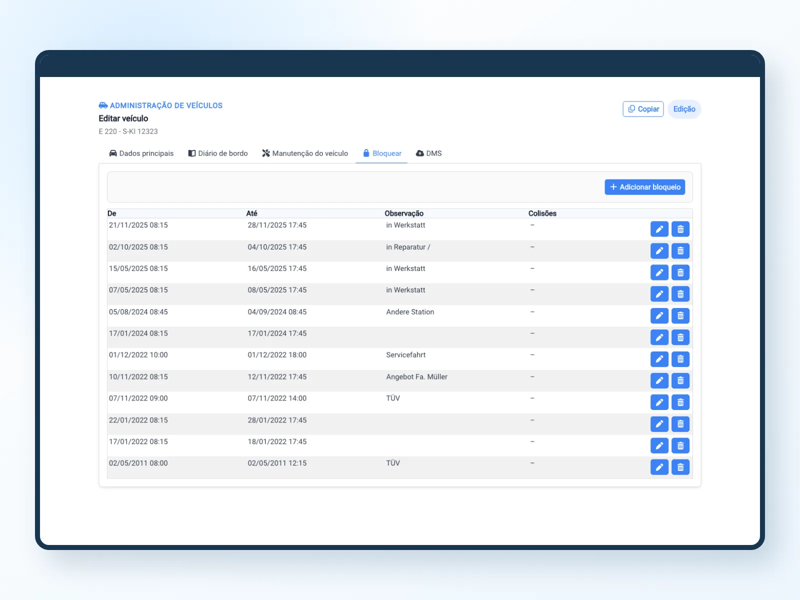Click Adicionar bloqueio button
800x600 pixels.
[x=645, y=187]
